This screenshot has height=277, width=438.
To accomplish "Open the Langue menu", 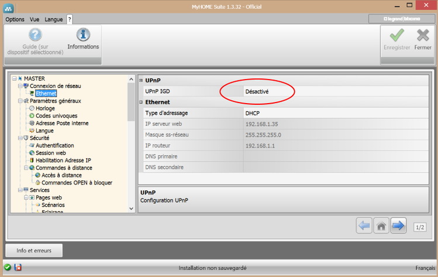I will (x=54, y=19).
